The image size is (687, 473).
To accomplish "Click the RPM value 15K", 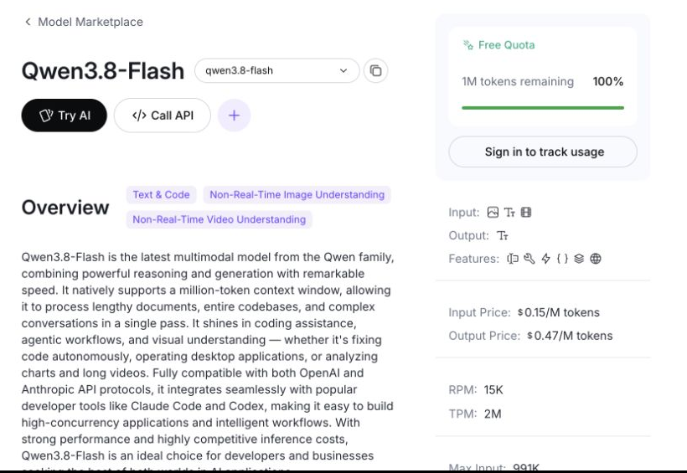I will (493, 390).
